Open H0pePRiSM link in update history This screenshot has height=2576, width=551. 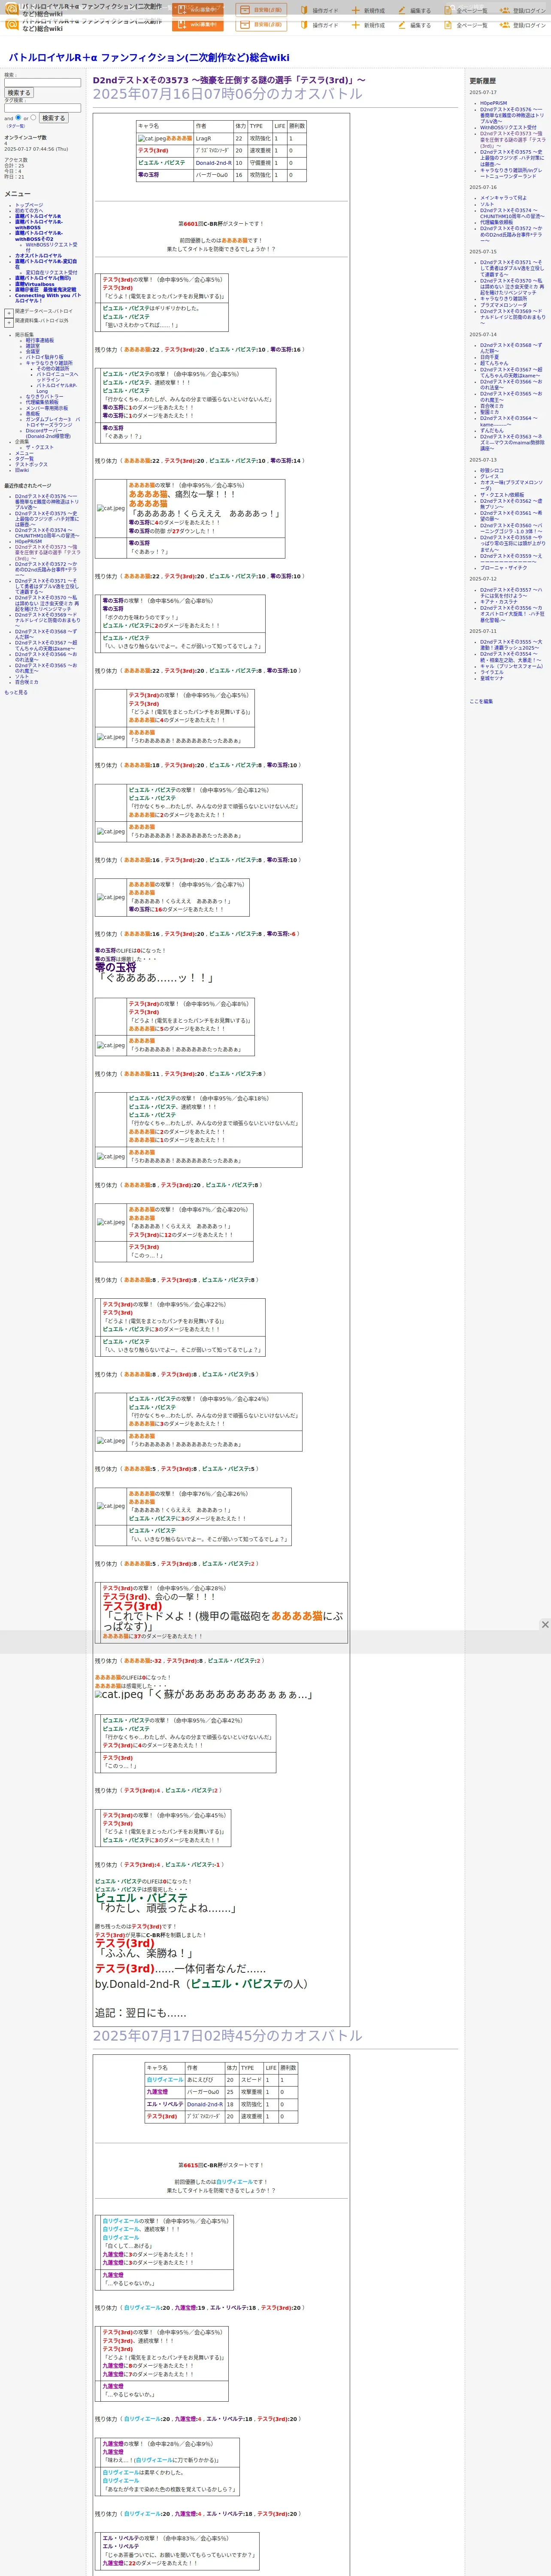click(x=493, y=103)
